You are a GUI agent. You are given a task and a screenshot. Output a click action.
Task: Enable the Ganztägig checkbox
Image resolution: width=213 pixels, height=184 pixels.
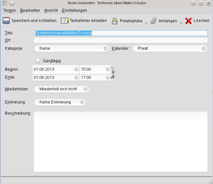tap(38, 61)
